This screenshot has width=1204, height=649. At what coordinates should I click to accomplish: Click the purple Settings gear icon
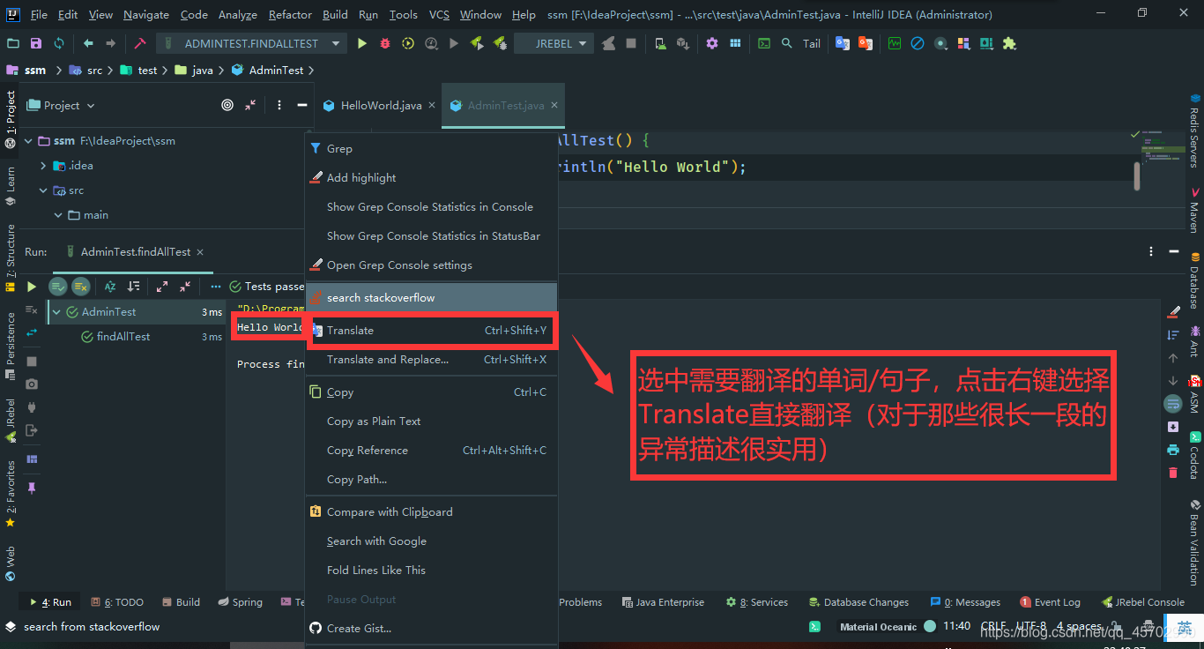click(712, 43)
